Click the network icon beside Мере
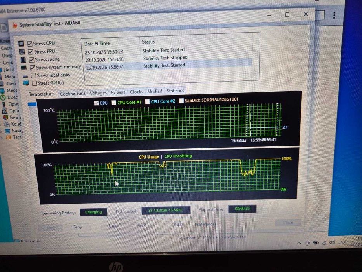The width and height of the screenshot is (362, 272). click(x=2, y=91)
